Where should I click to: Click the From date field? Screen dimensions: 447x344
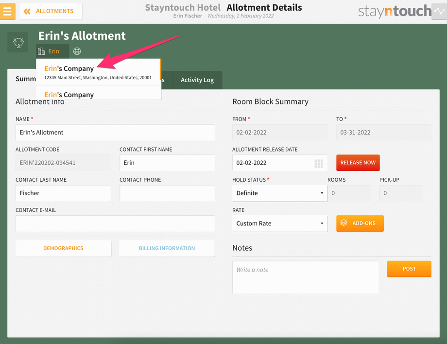pos(280,133)
